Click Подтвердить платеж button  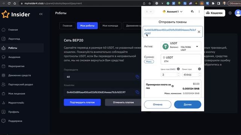click(x=82, y=102)
